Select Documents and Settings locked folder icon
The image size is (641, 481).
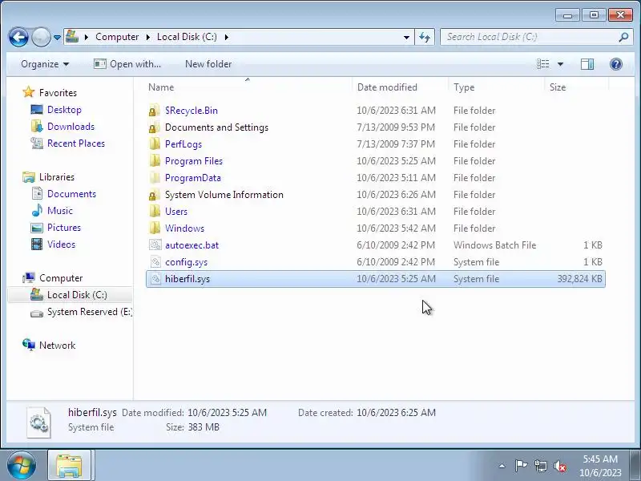coord(154,127)
